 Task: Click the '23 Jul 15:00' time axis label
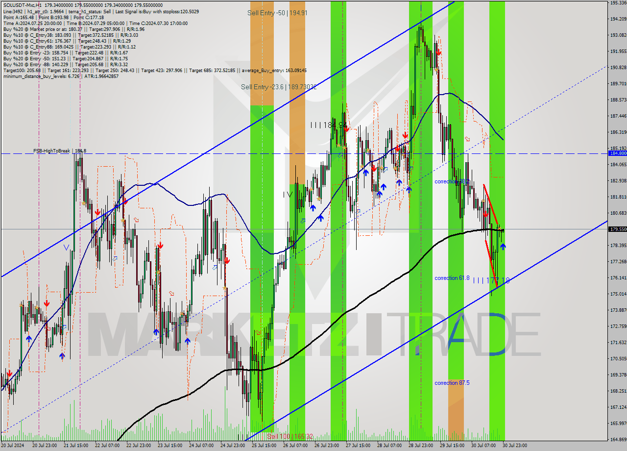coord(170,446)
